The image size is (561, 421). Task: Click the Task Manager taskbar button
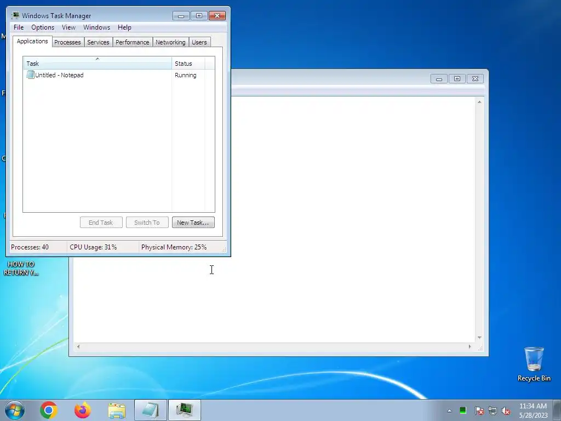184,410
